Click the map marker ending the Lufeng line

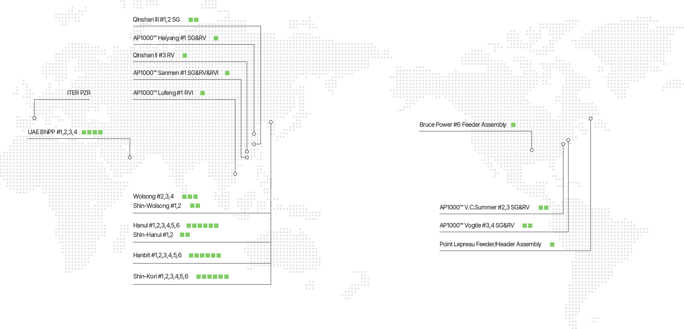[235, 174]
